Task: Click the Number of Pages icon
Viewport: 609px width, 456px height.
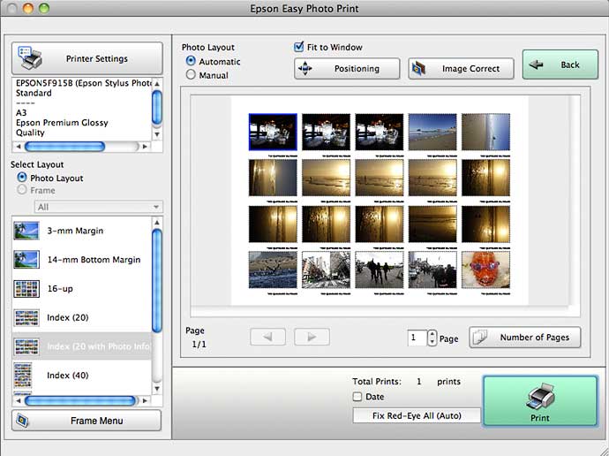Action: tap(482, 338)
